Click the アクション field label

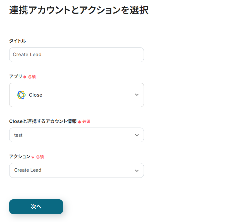20,156
